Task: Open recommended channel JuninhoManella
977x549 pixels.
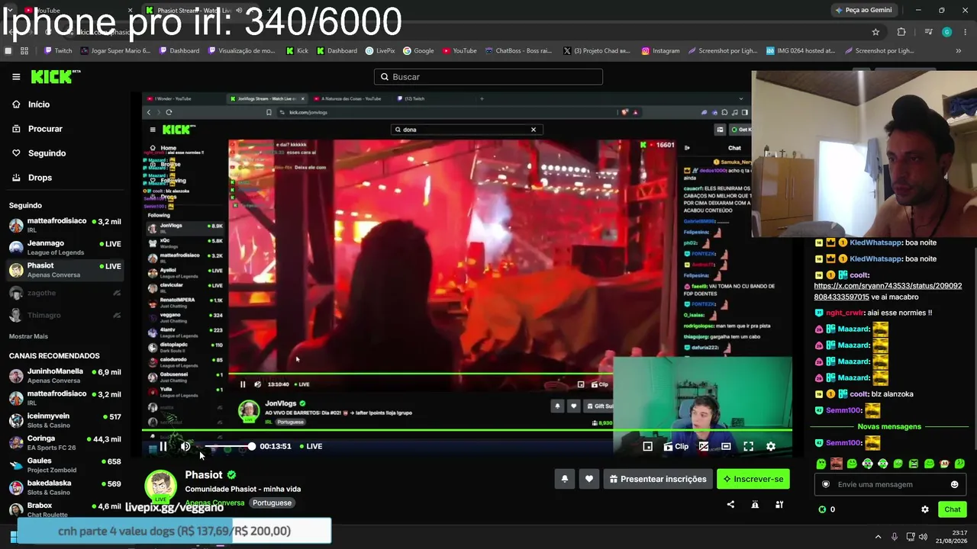Action: (65, 376)
